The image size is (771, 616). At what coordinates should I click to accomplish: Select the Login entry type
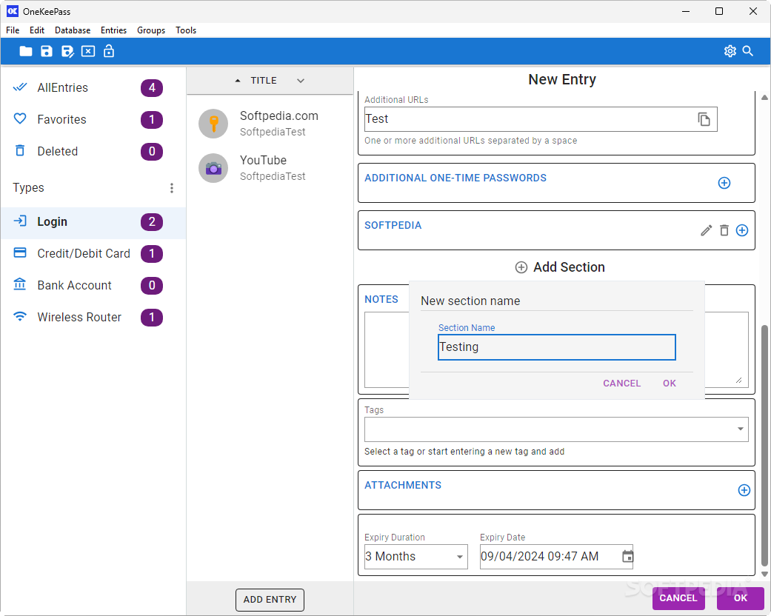click(93, 221)
